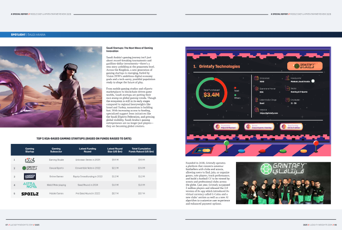Screen dimensions: 342x230
Task: Click the Latest Funding Round column header
Action: (x=88, y=150)
